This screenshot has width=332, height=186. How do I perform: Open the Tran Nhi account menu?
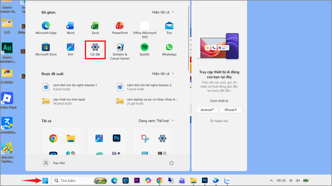(x=53, y=163)
